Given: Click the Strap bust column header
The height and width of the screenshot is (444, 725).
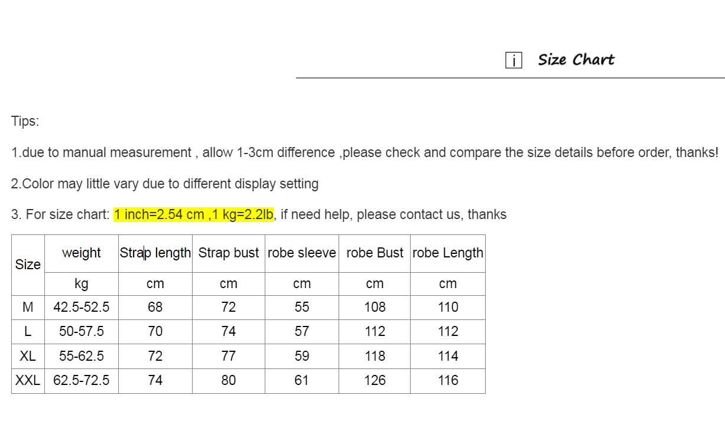Looking at the screenshot, I should click(x=229, y=253).
